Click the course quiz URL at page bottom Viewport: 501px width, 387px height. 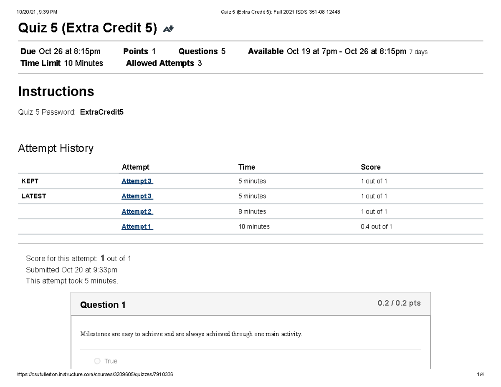[94, 374]
